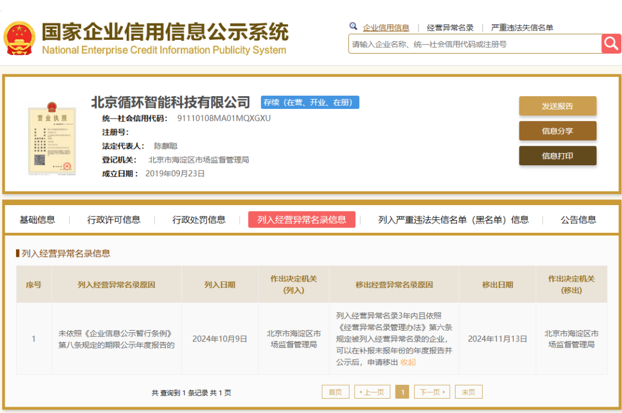Click the 发送报告 button
Screen dimensions: 622x413
557,106
